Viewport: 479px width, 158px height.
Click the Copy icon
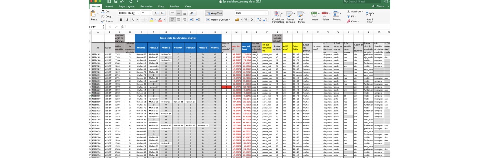103,16
